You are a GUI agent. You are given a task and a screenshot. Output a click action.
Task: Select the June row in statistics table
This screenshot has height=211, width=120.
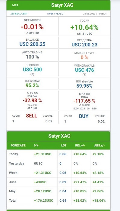pos(58,182)
